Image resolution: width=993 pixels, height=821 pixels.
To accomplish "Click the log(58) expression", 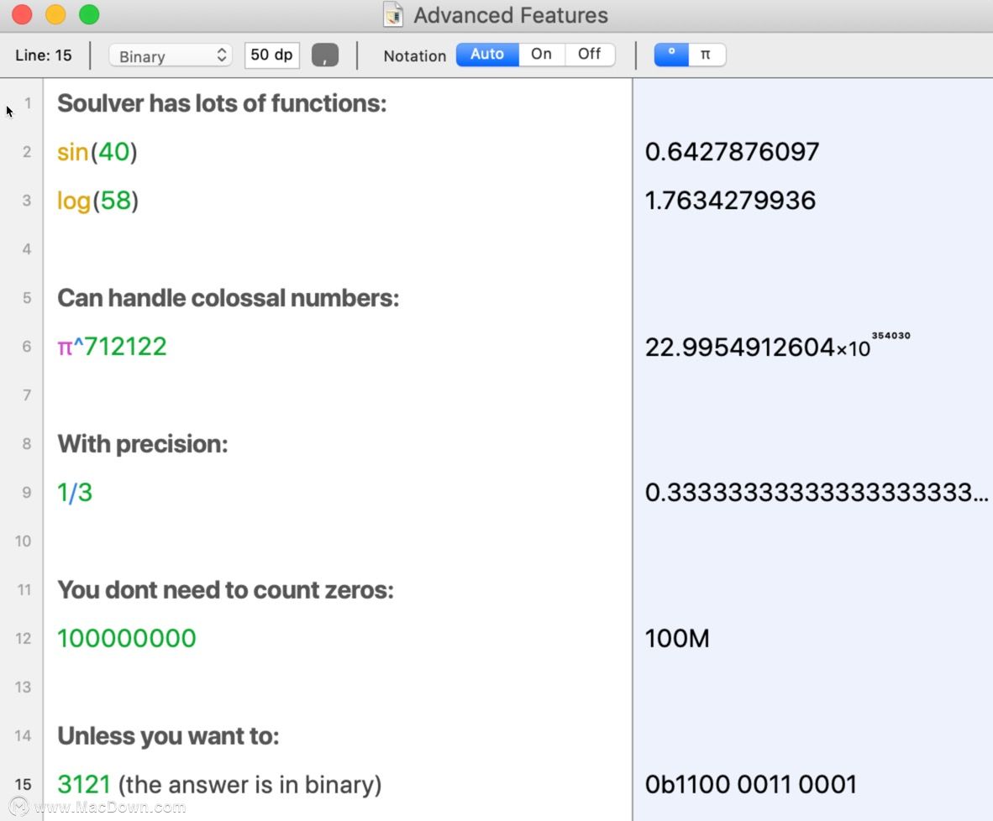I will (97, 201).
